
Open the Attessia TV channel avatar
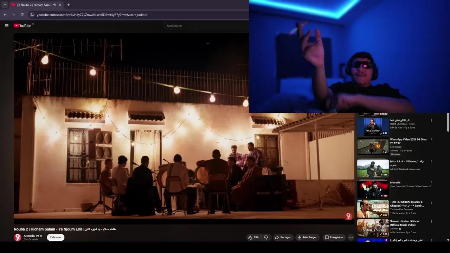[18, 237]
